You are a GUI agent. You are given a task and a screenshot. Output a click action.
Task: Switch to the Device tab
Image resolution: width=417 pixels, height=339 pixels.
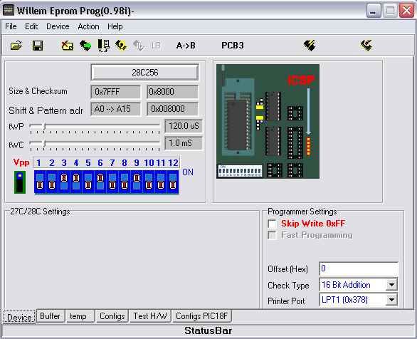[x=19, y=317]
